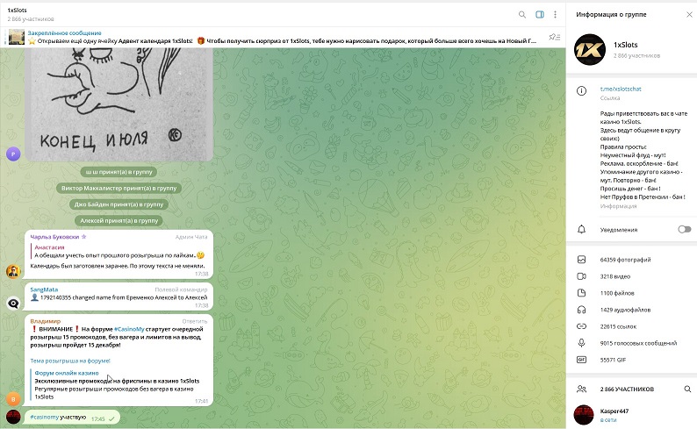Open Владимир sender name
The width and height of the screenshot is (697, 429).
46,321
